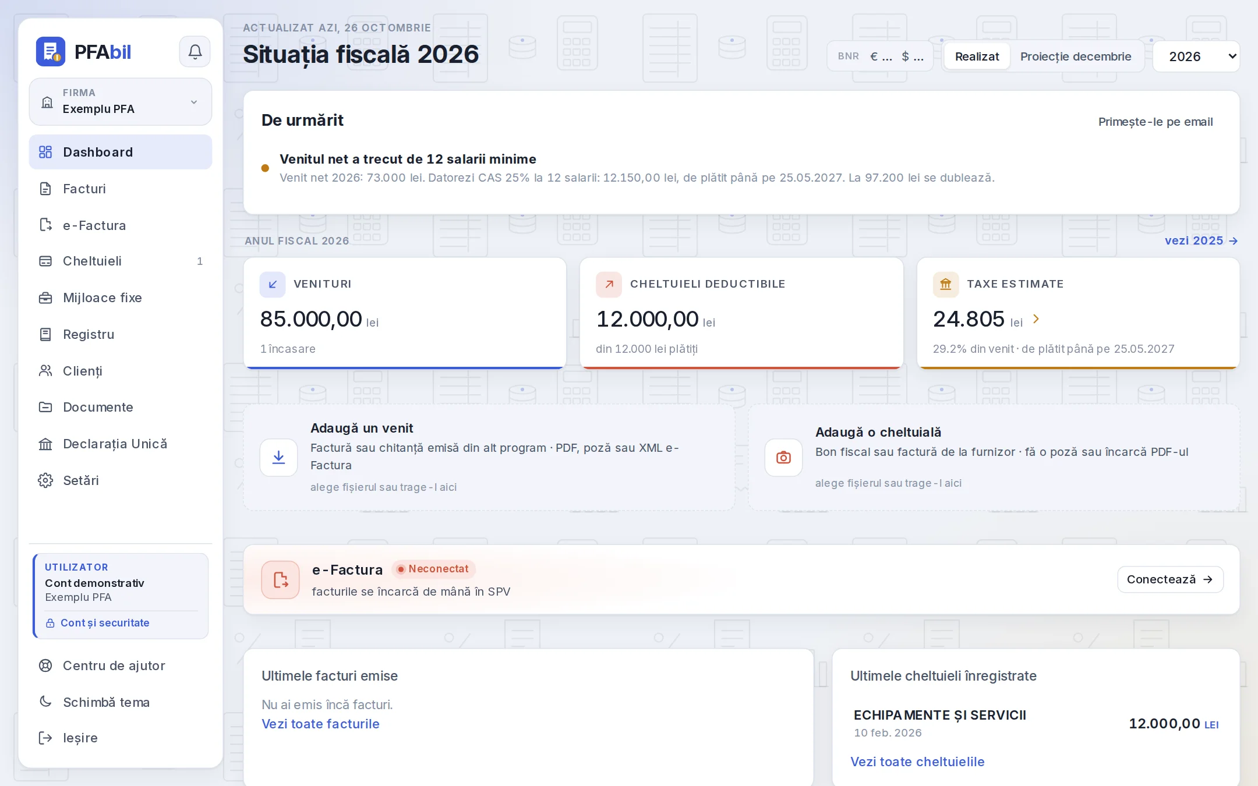1258x786 pixels.
Task: Open the Echipamente și servicii expense row
Action: [x=1036, y=723]
